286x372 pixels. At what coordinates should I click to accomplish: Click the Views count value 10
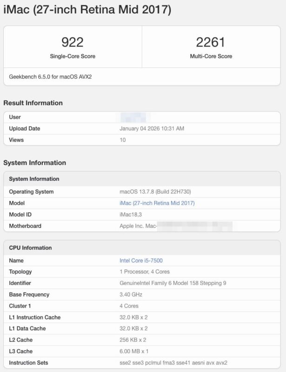[123, 140]
